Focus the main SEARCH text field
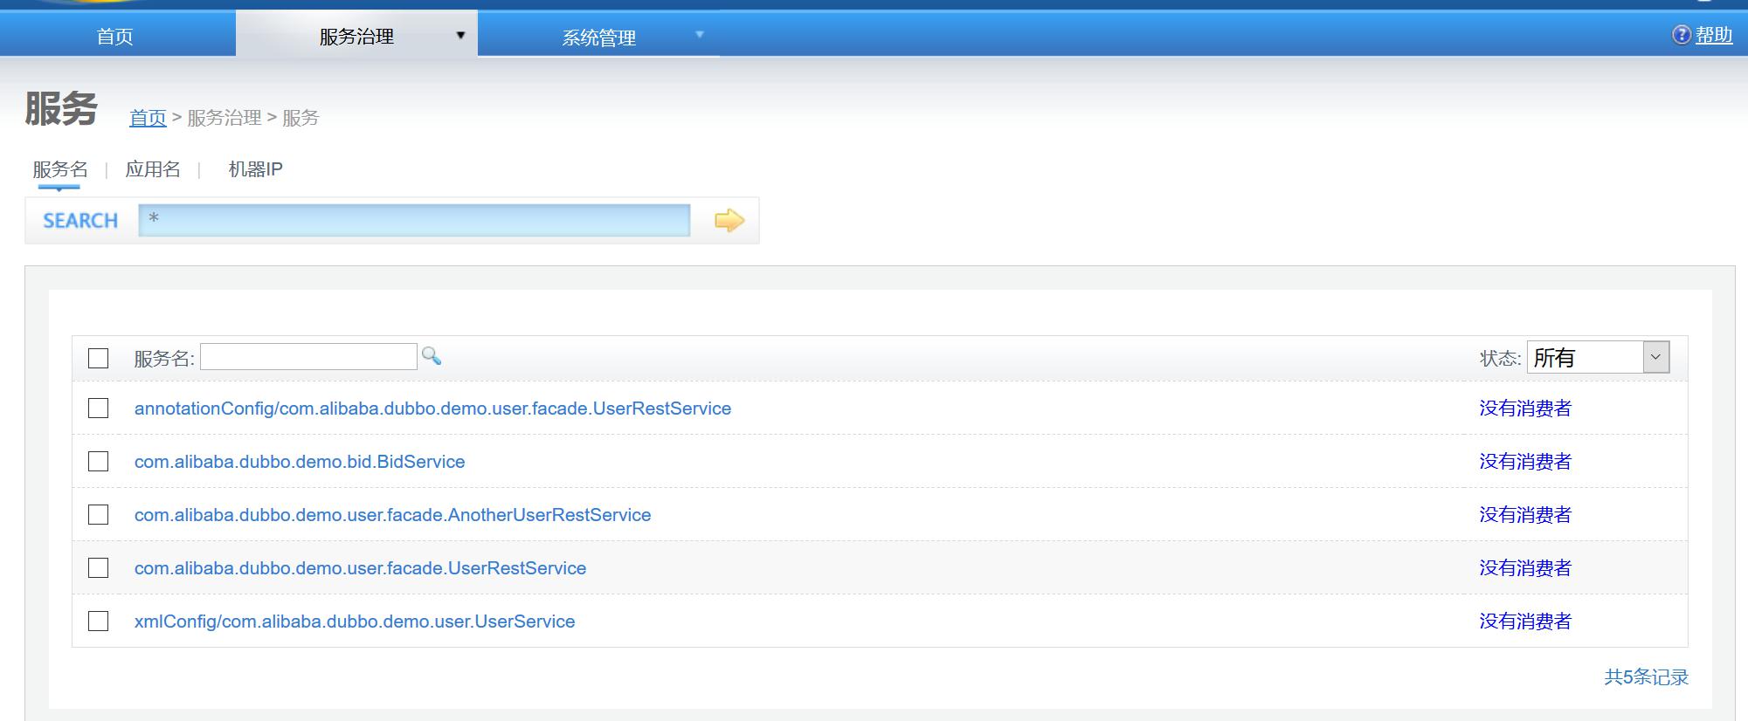 (414, 221)
